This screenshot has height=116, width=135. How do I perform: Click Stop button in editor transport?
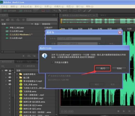118,111
